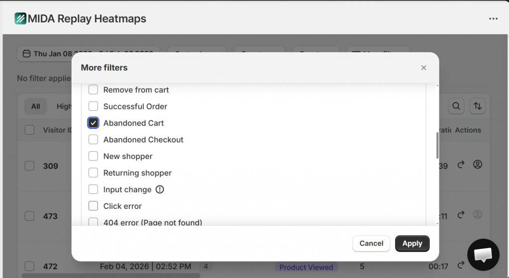The height and width of the screenshot is (278, 509).
Task: Click the share arrow for visitor 309
Action: pos(461,164)
